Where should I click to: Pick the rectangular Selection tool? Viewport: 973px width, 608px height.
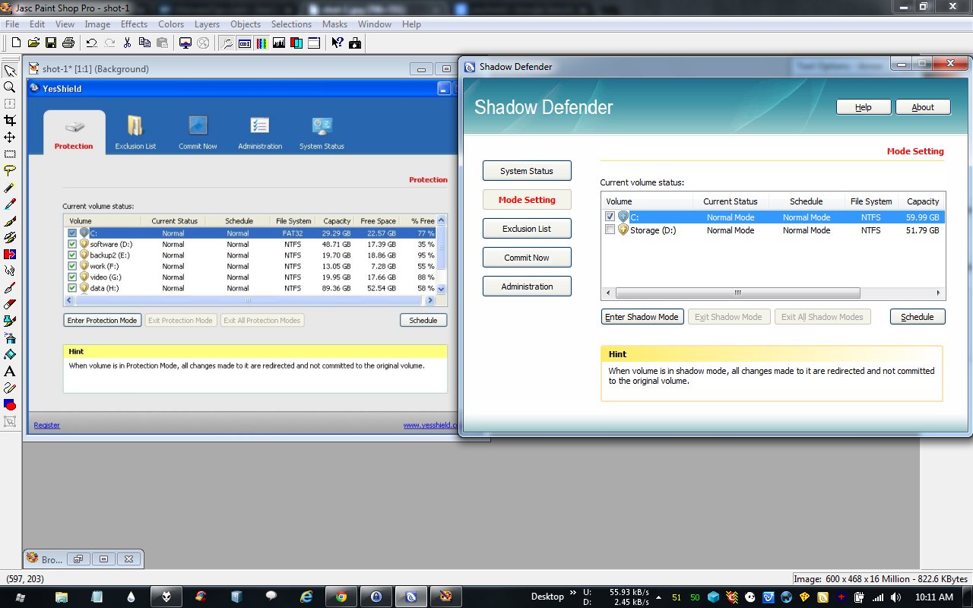click(10, 154)
